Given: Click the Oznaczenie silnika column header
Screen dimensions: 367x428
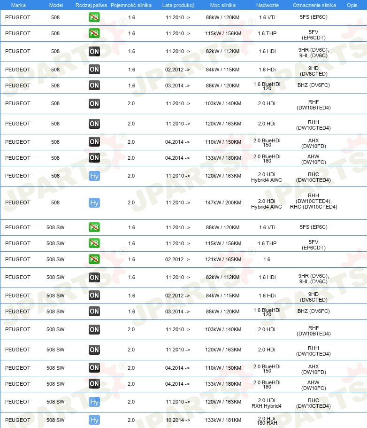Looking at the screenshot, I should [314, 5].
